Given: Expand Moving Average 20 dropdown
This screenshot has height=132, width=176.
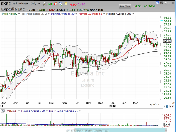Looking at the screenshot, I should (76, 14).
